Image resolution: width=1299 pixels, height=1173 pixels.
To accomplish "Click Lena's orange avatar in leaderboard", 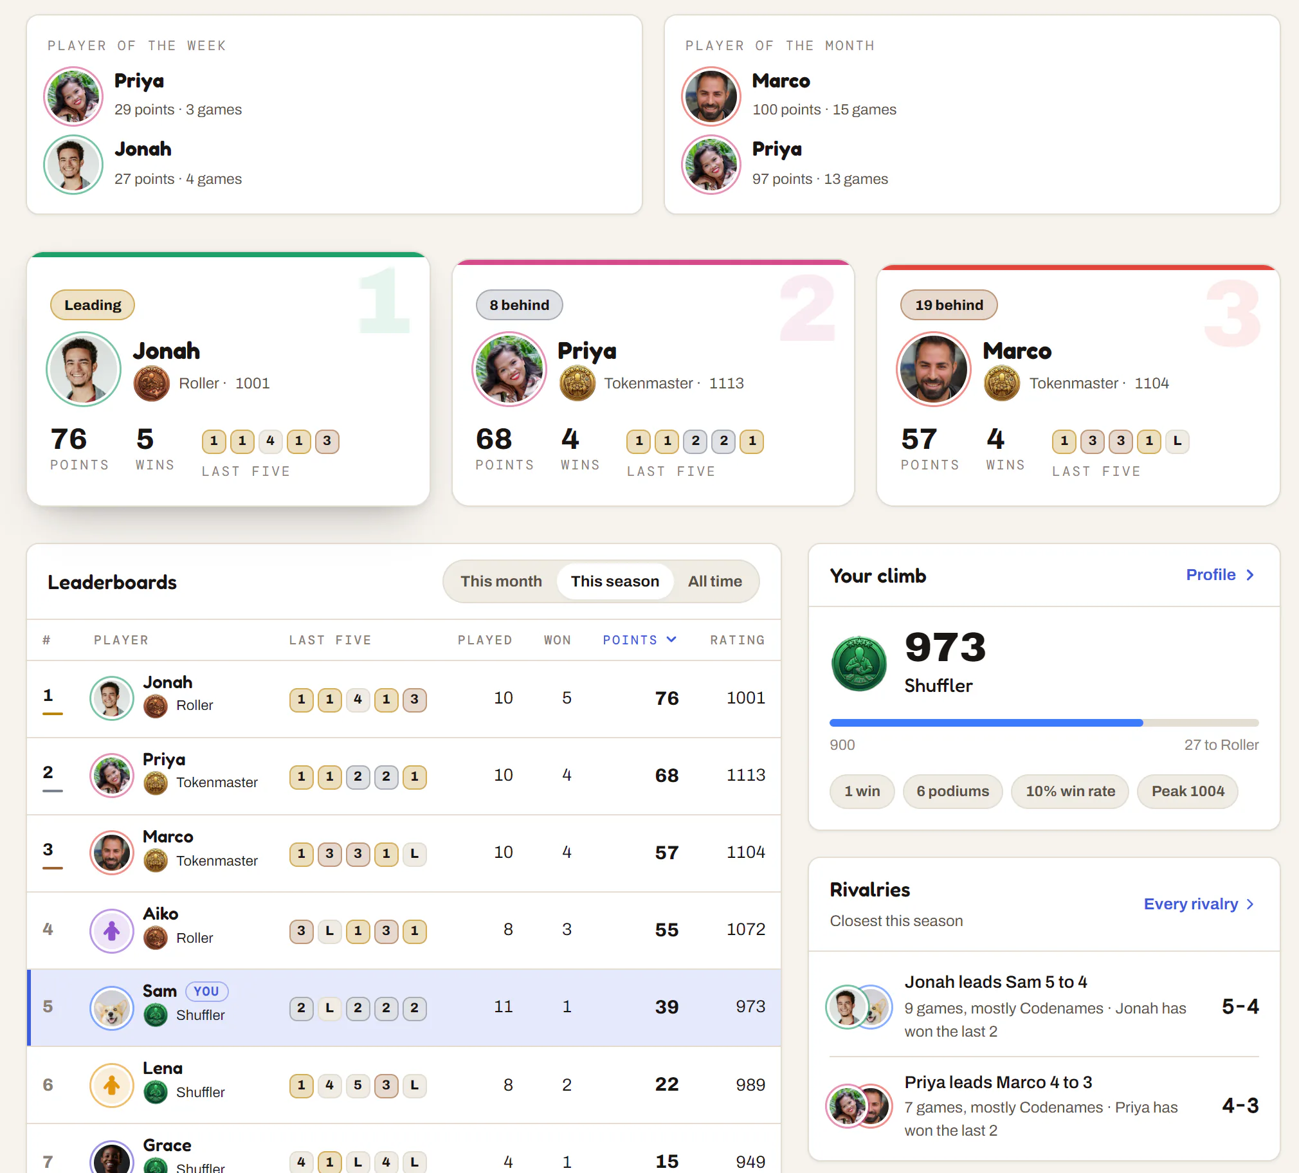I will 111,1086.
